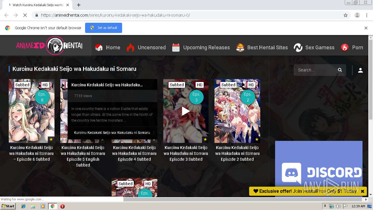This screenshot has width=373, height=210.
Task: Open Episode 4 Subbed title link
Action: [134, 153]
